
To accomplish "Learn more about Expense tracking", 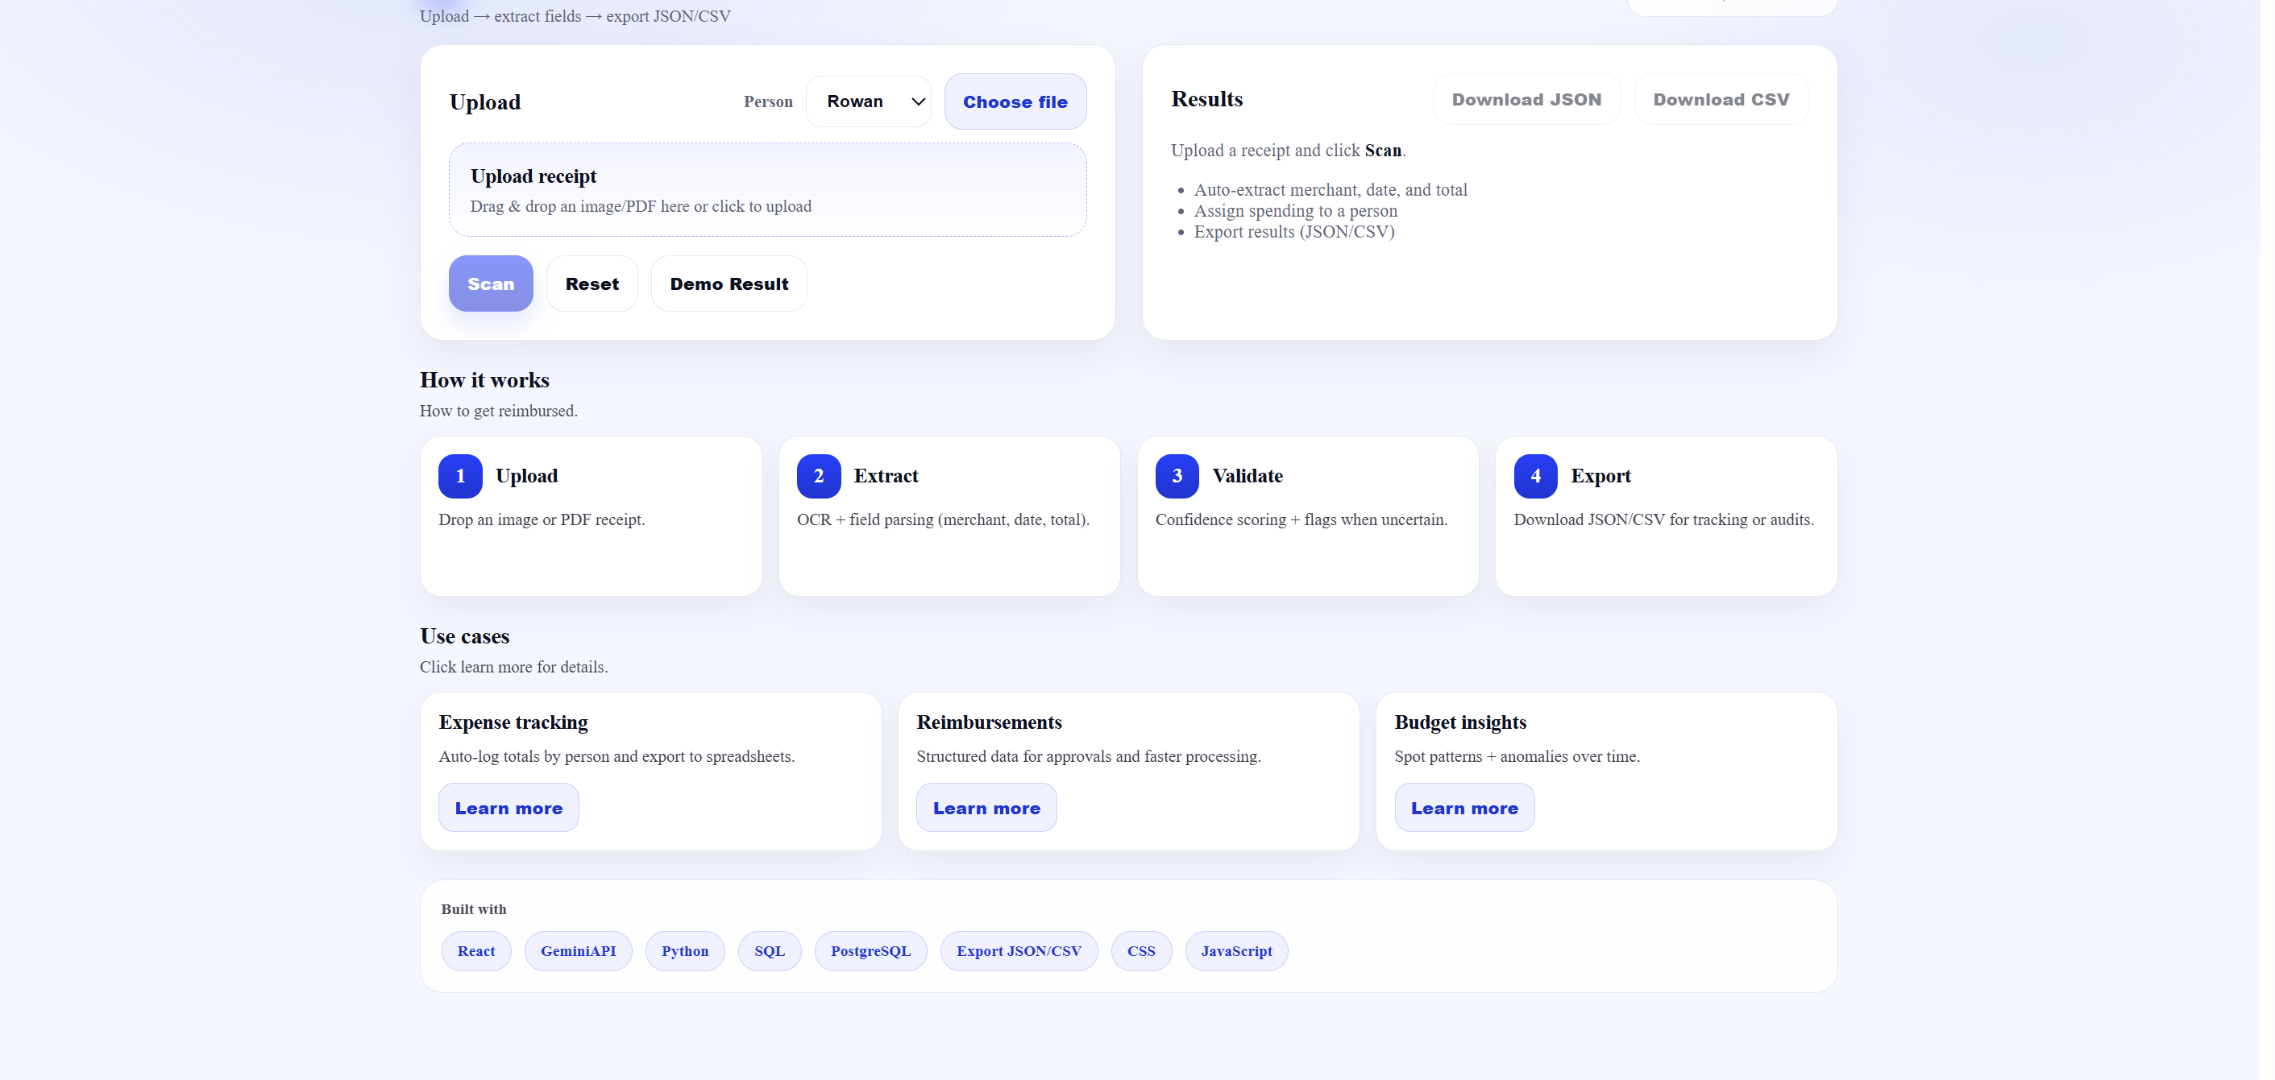I will [509, 809].
